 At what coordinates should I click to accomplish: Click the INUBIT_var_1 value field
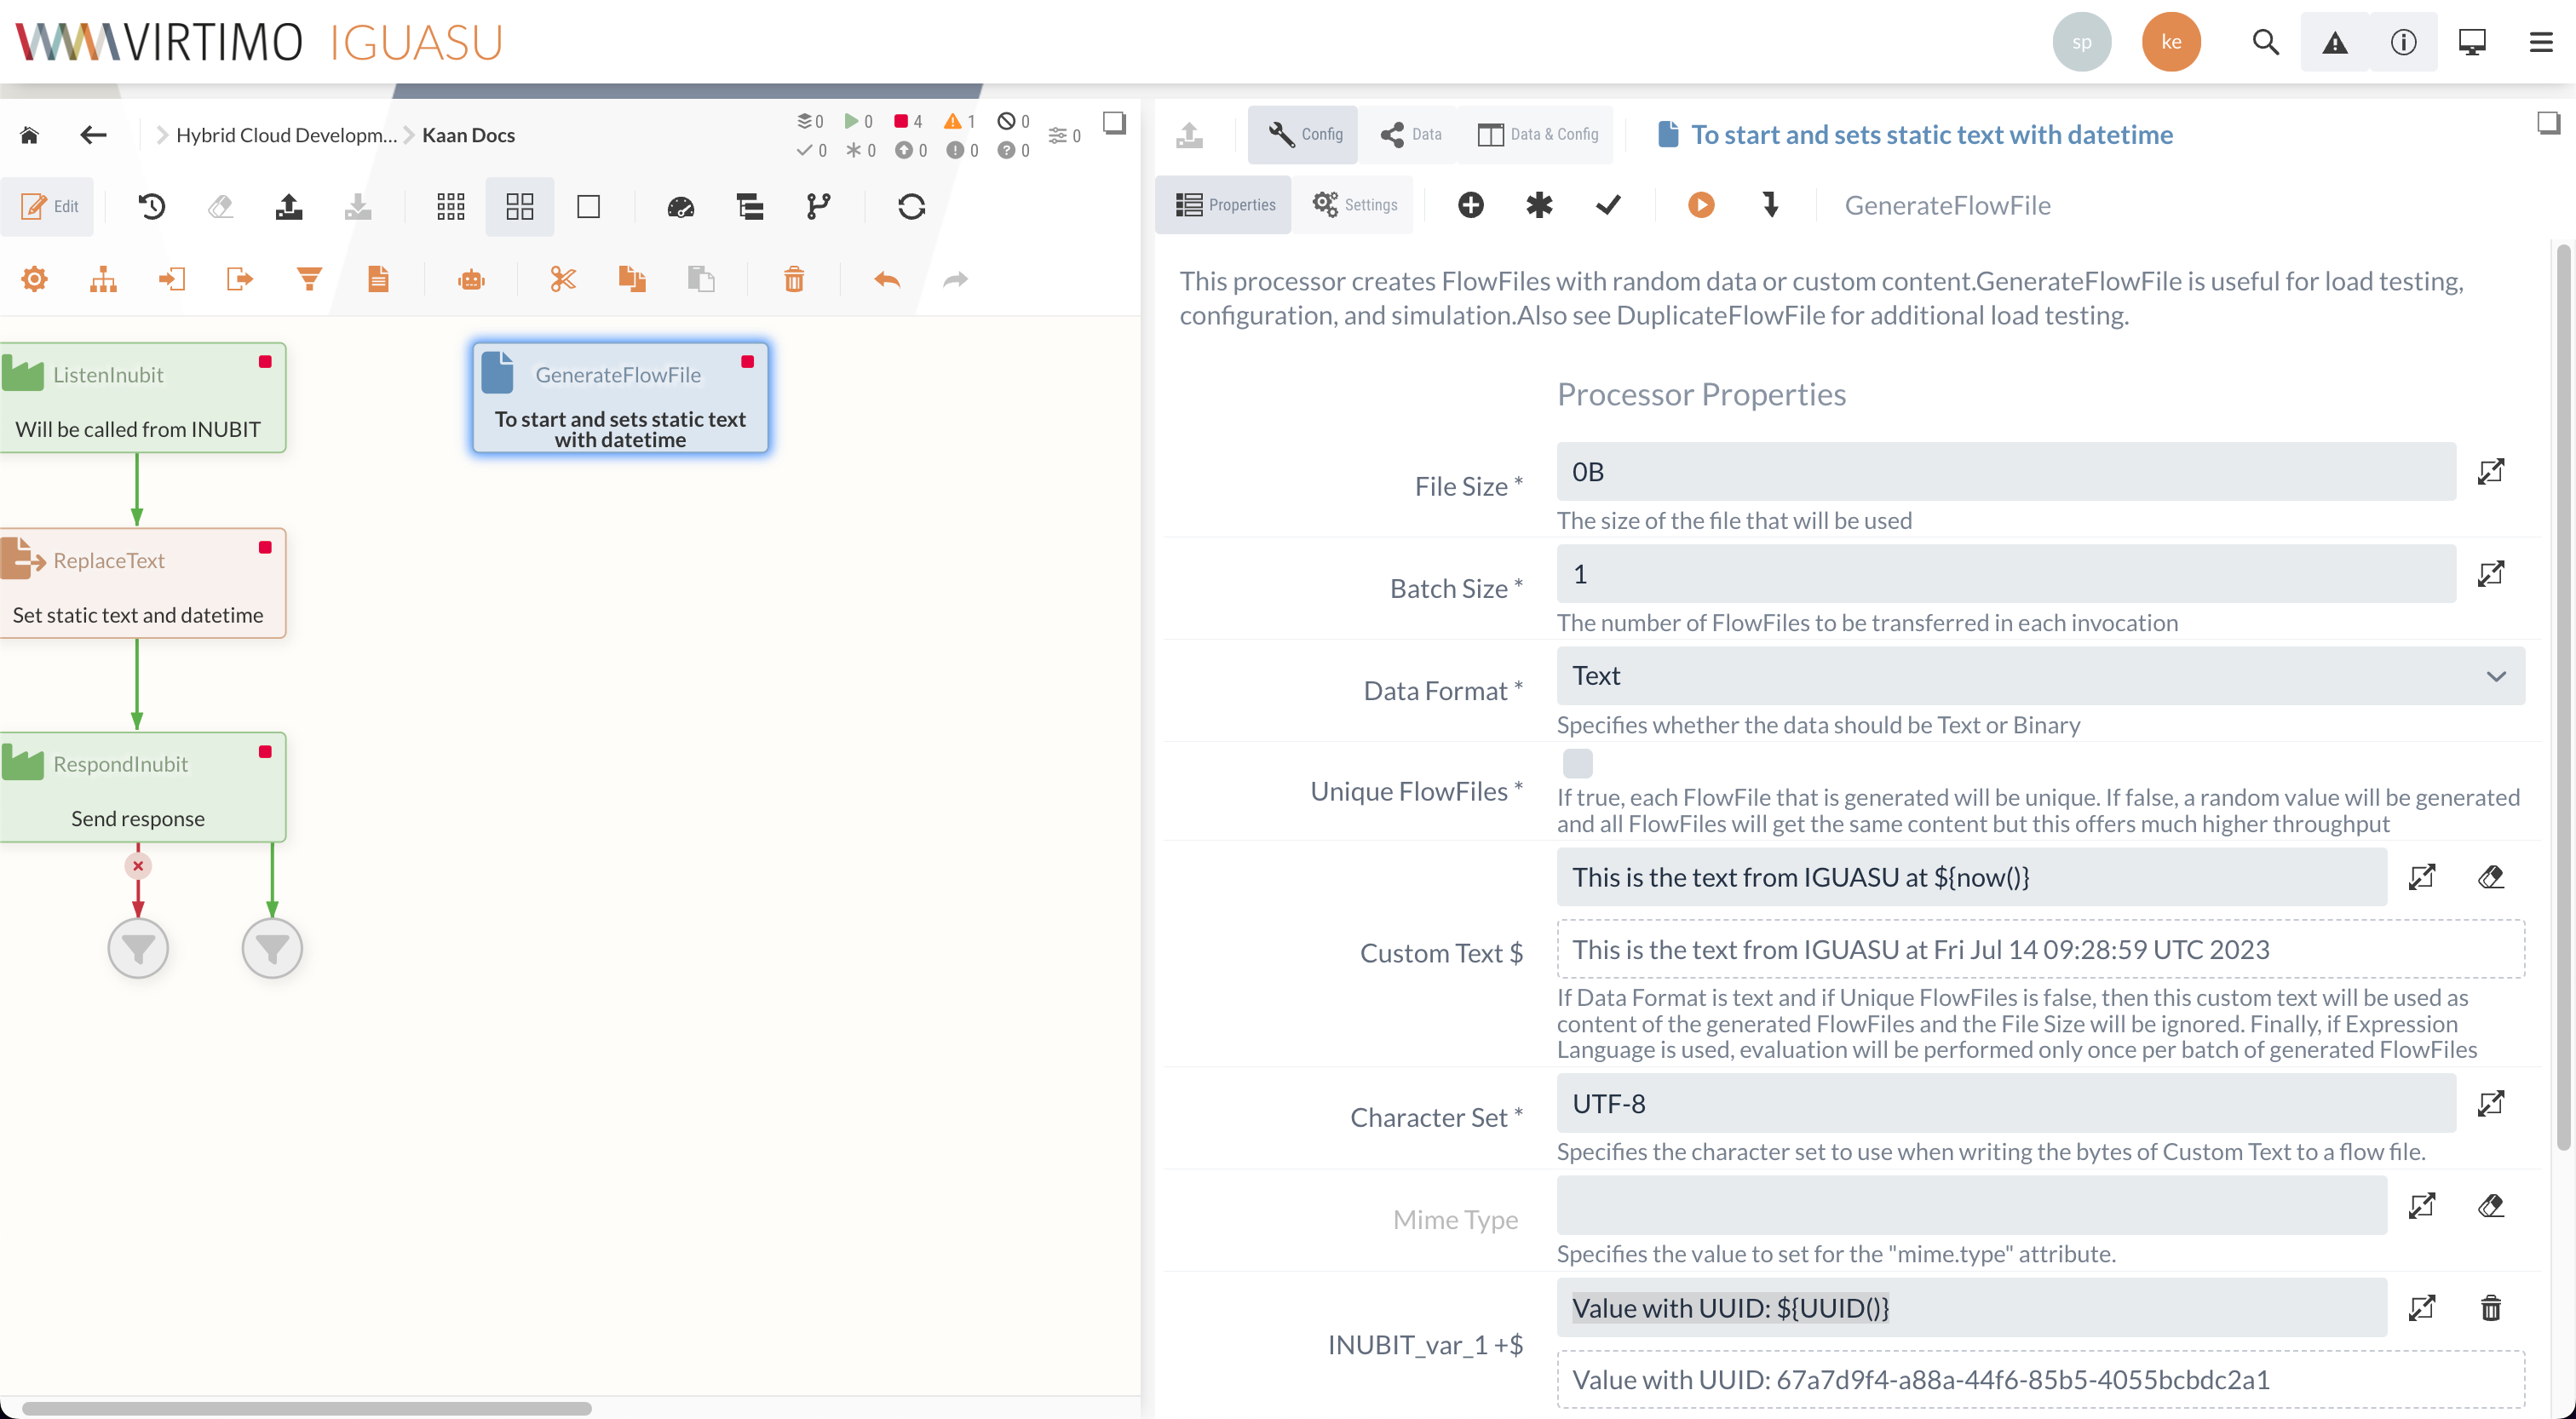point(1972,1309)
